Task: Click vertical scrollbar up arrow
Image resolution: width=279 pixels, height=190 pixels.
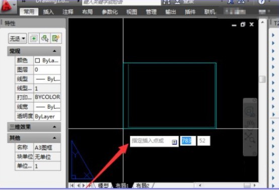Action: [262, 23]
